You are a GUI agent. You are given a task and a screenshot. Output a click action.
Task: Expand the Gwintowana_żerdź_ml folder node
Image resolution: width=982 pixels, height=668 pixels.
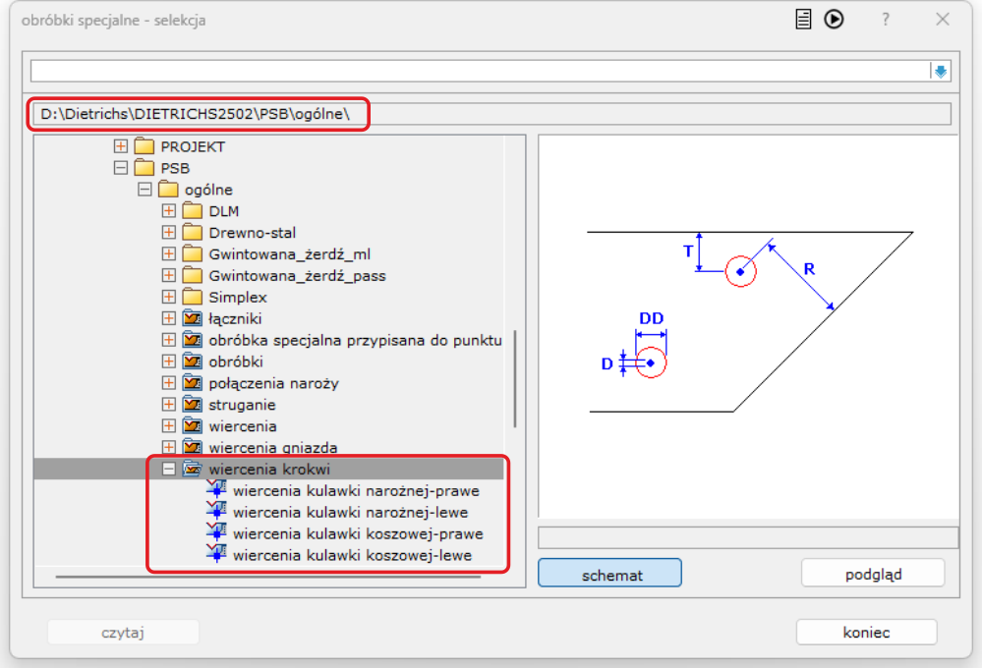(x=168, y=253)
